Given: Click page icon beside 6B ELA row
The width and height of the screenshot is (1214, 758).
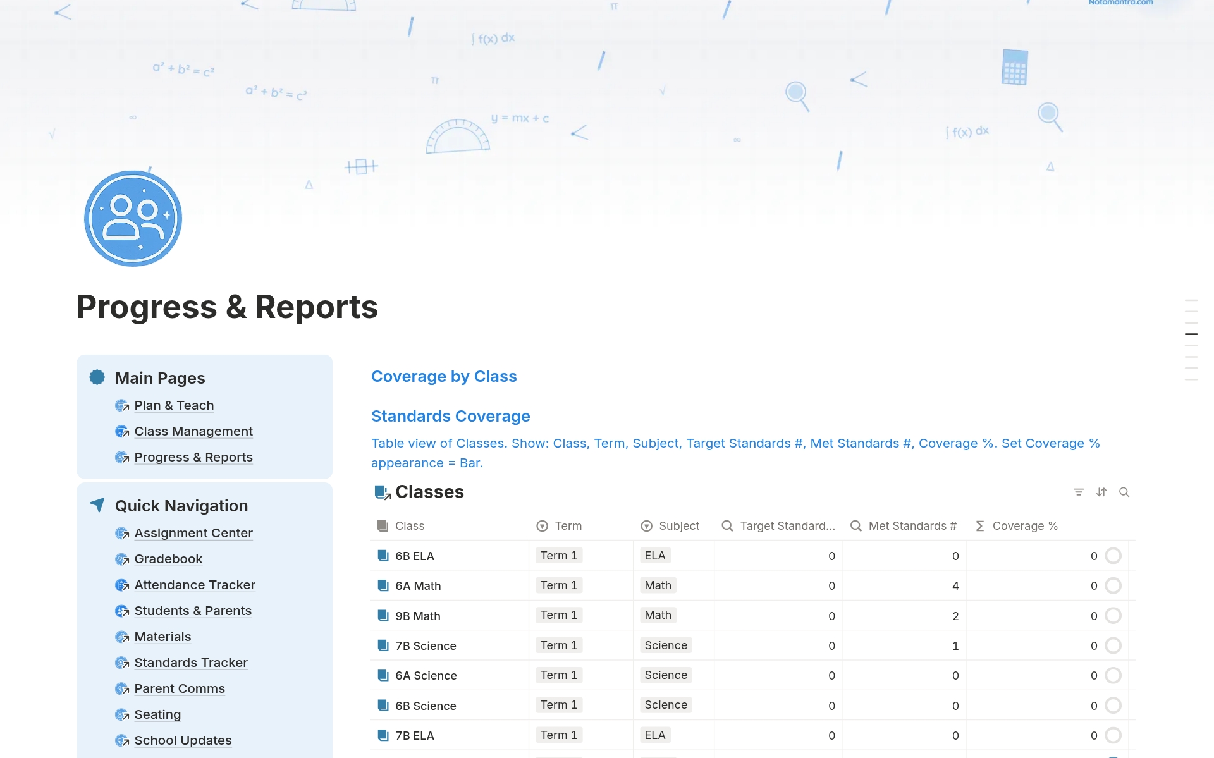Looking at the screenshot, I should pos(383,556).
